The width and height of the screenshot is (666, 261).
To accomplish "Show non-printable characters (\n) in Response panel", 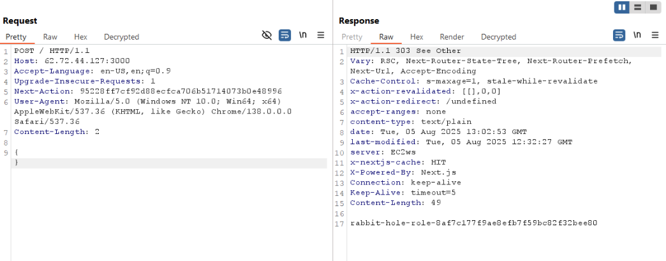I will coord(637,35).
